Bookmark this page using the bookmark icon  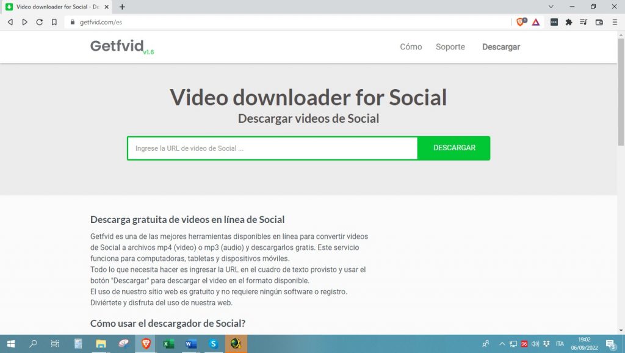54,22
